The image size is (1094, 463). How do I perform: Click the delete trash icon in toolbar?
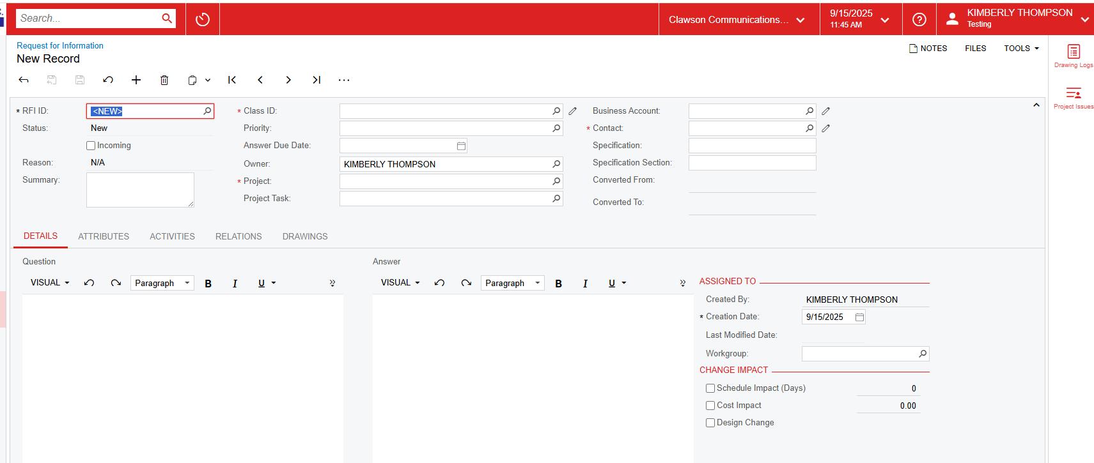164,80
